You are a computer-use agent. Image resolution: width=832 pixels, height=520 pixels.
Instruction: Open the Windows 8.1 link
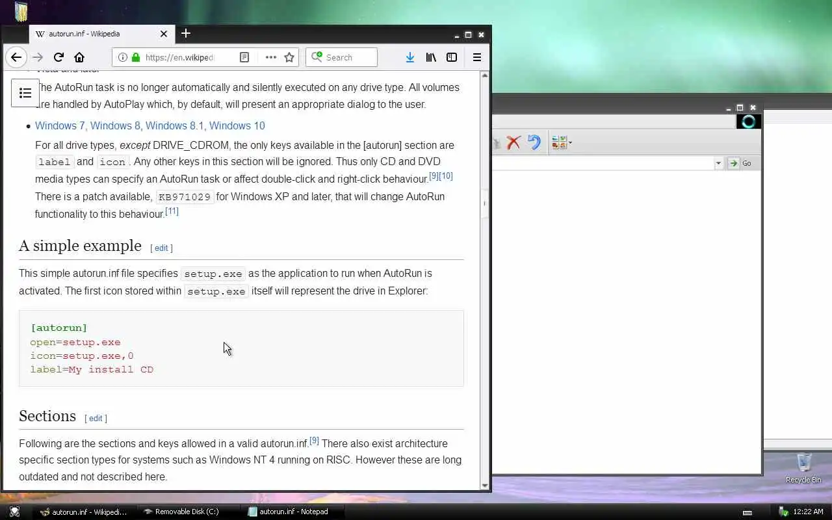(175, 125)
